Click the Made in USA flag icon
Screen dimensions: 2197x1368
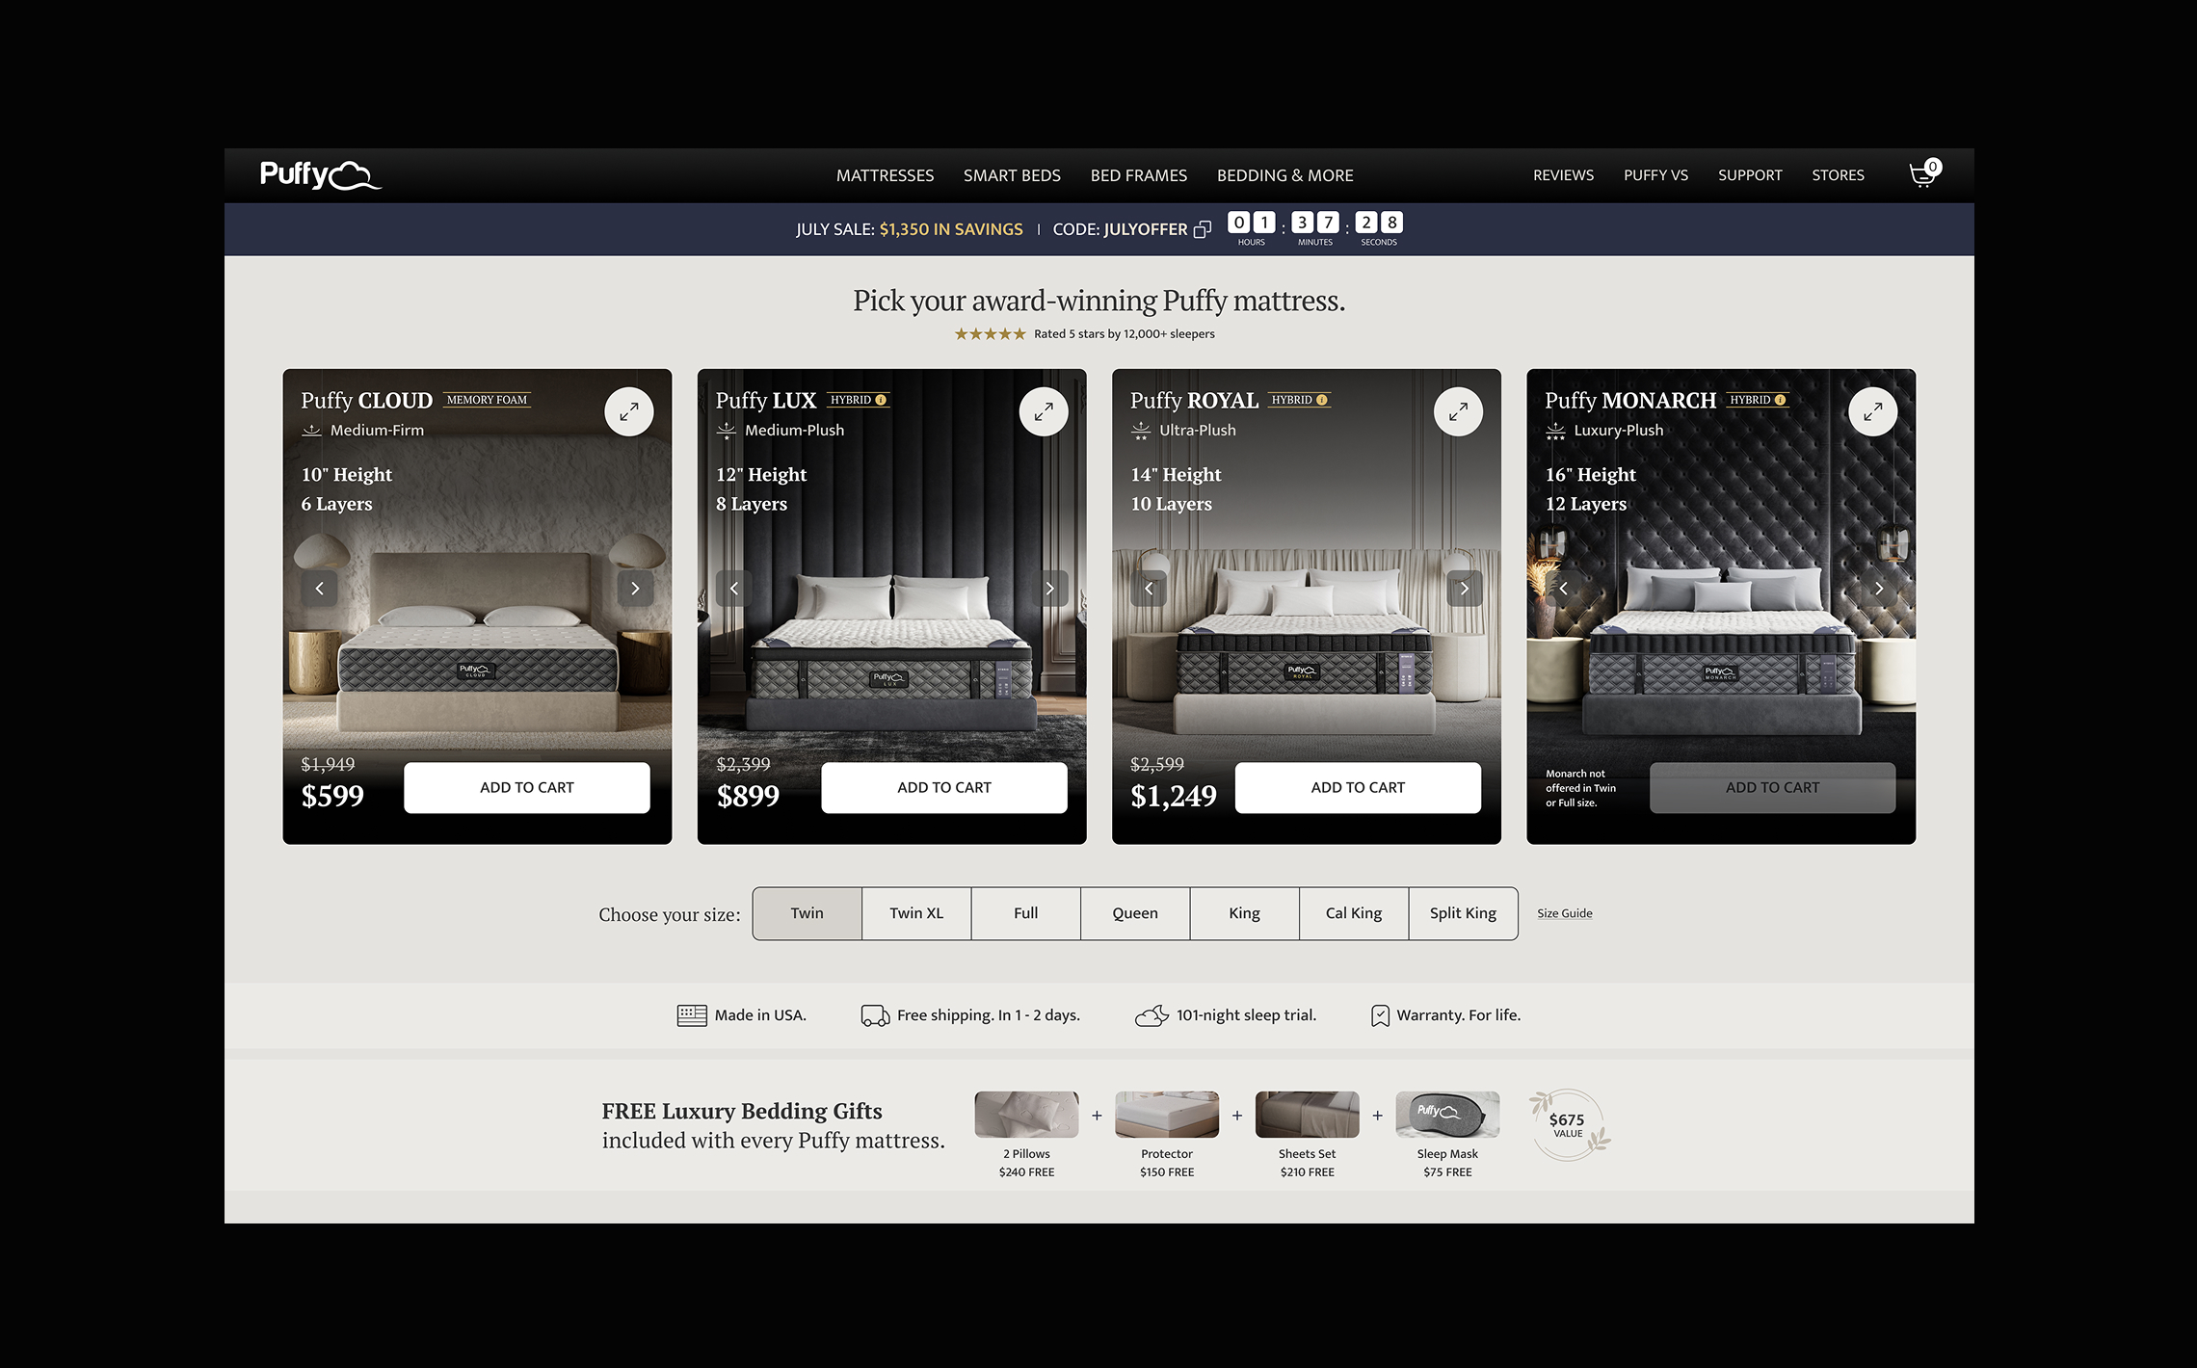point(692,1015)
